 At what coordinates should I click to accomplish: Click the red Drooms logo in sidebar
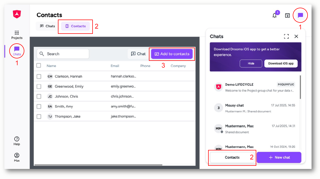coord(17,14)
